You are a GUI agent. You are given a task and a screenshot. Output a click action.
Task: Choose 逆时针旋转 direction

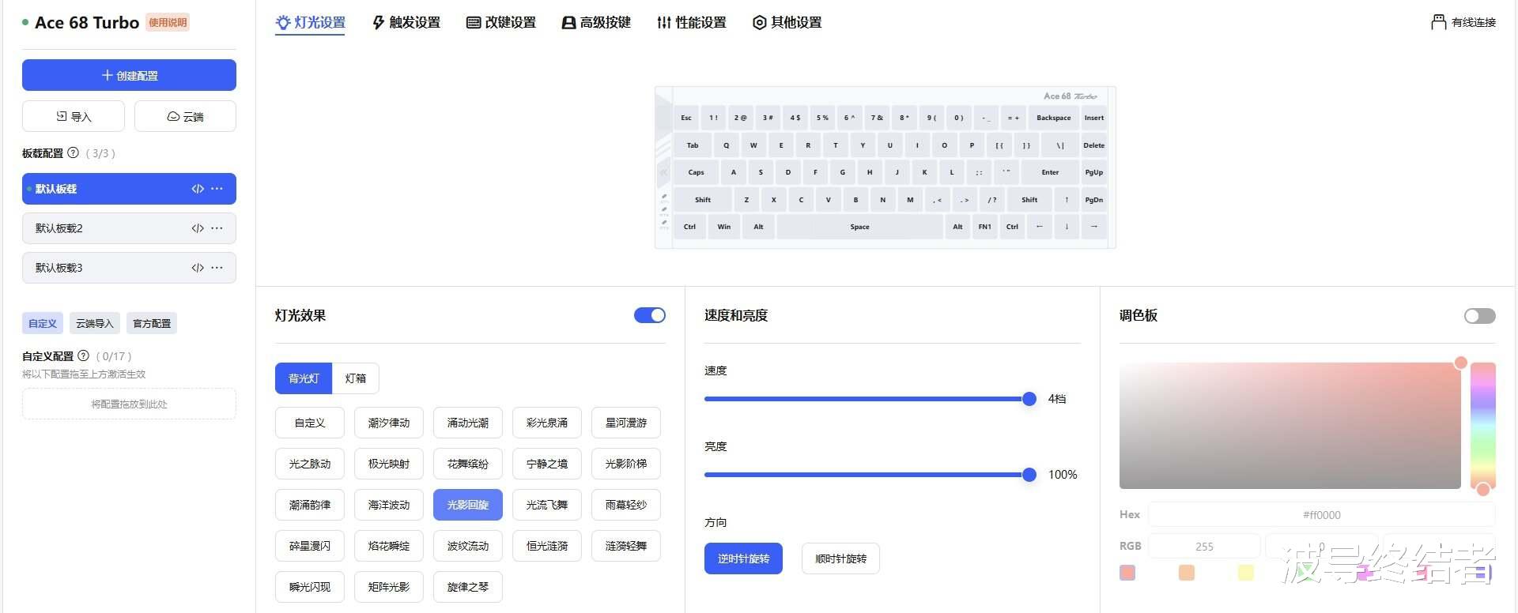tap(743, 558)
